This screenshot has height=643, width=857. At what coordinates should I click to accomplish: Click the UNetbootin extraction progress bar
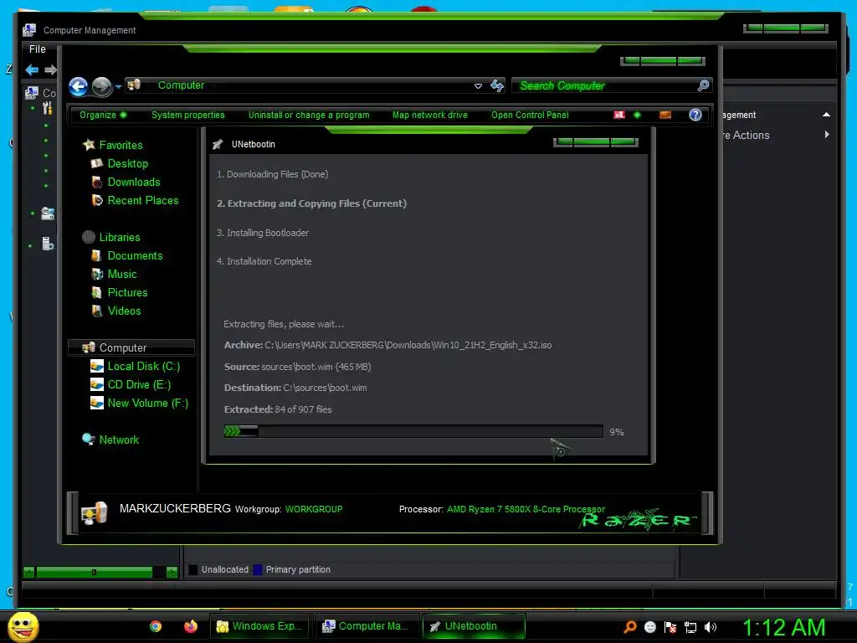[x=413, y=431]
